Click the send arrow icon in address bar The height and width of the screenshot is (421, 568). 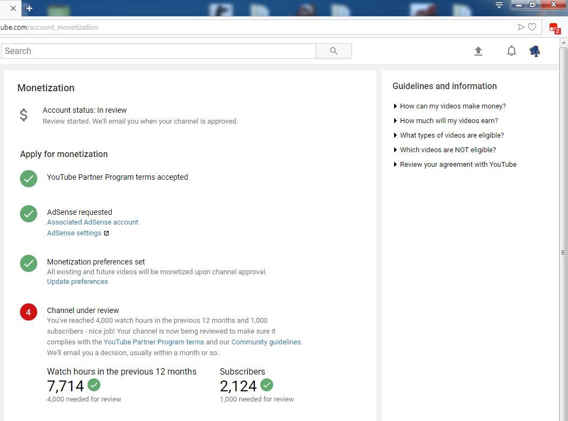pos(521,27)
